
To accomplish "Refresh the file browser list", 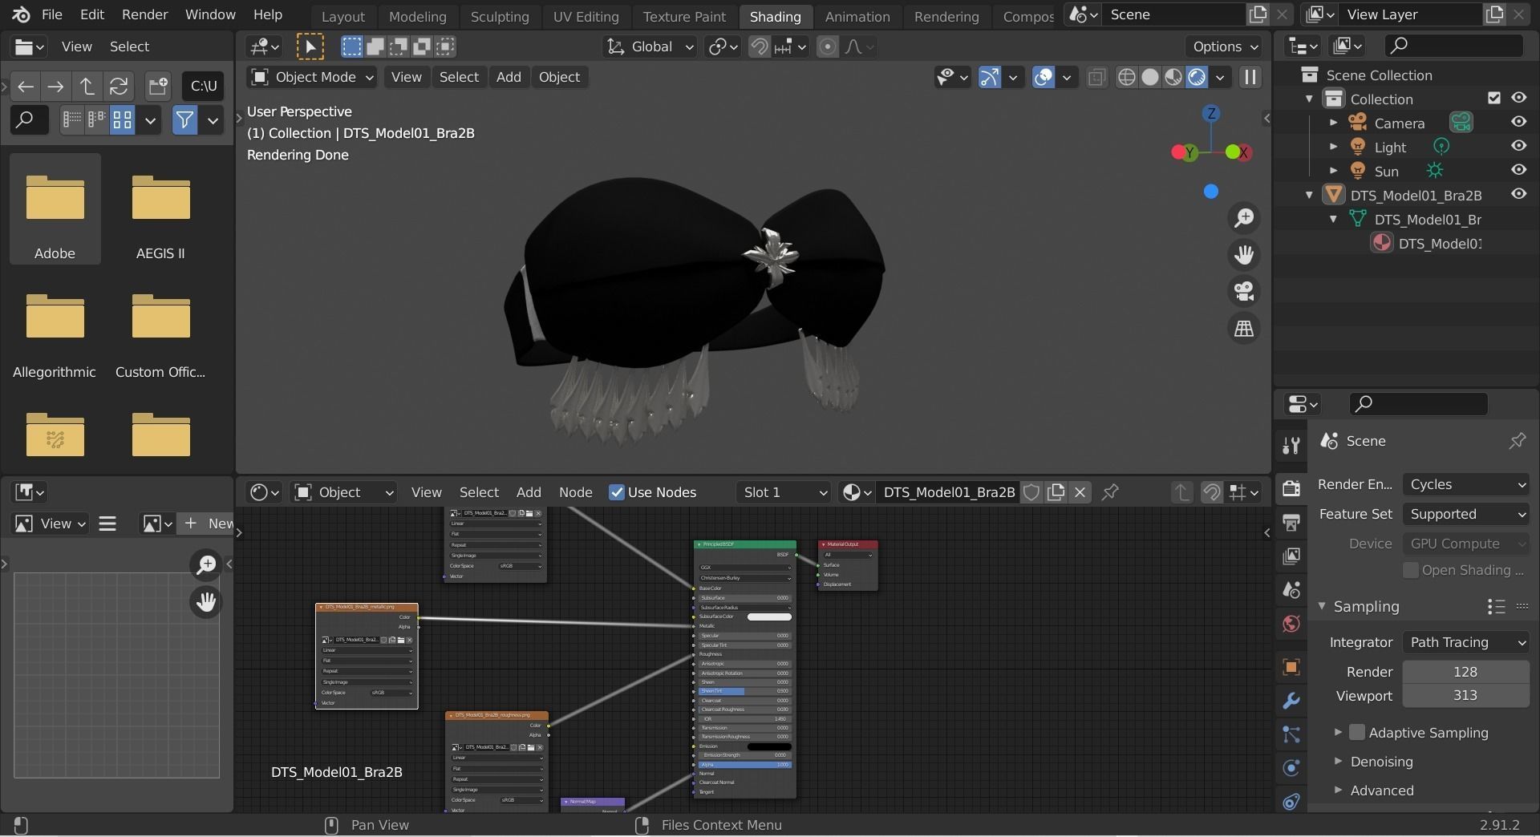I will click(119, 86).
